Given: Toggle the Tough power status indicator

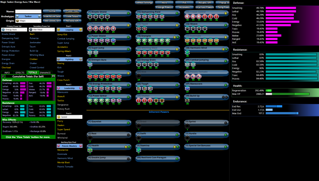Looking at the screenshot, I should click(x=177, y=85).
